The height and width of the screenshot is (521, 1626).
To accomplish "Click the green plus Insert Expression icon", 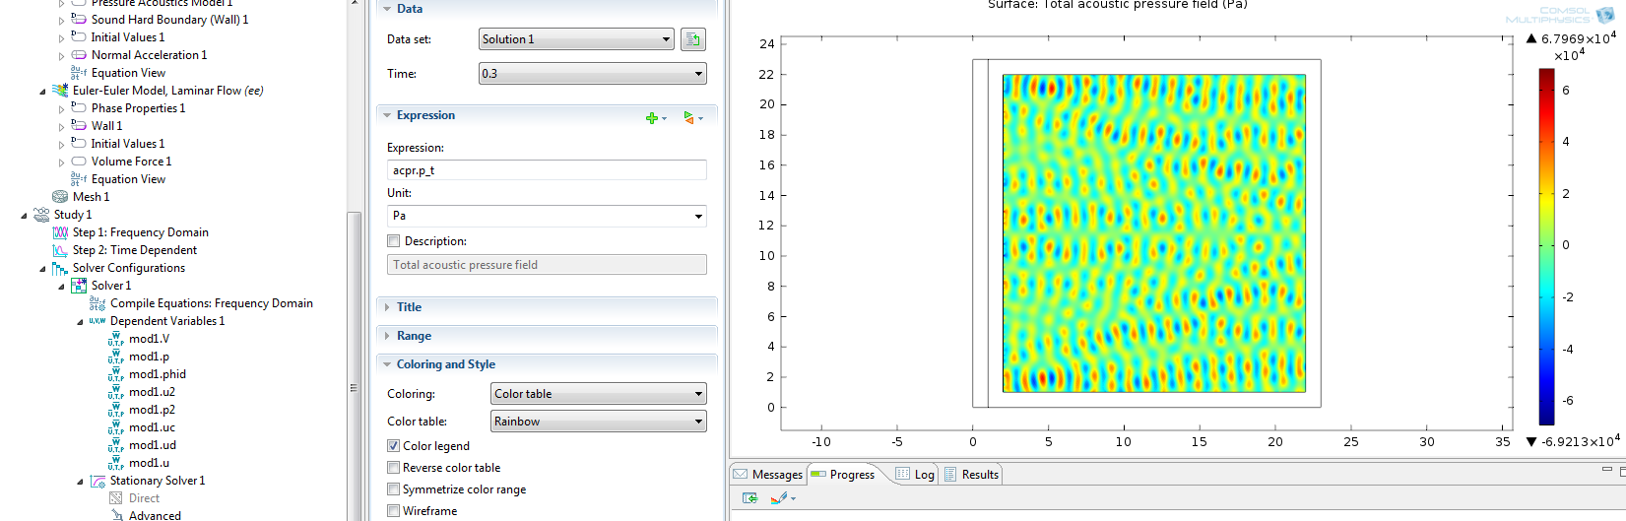I will coord(652,118).
